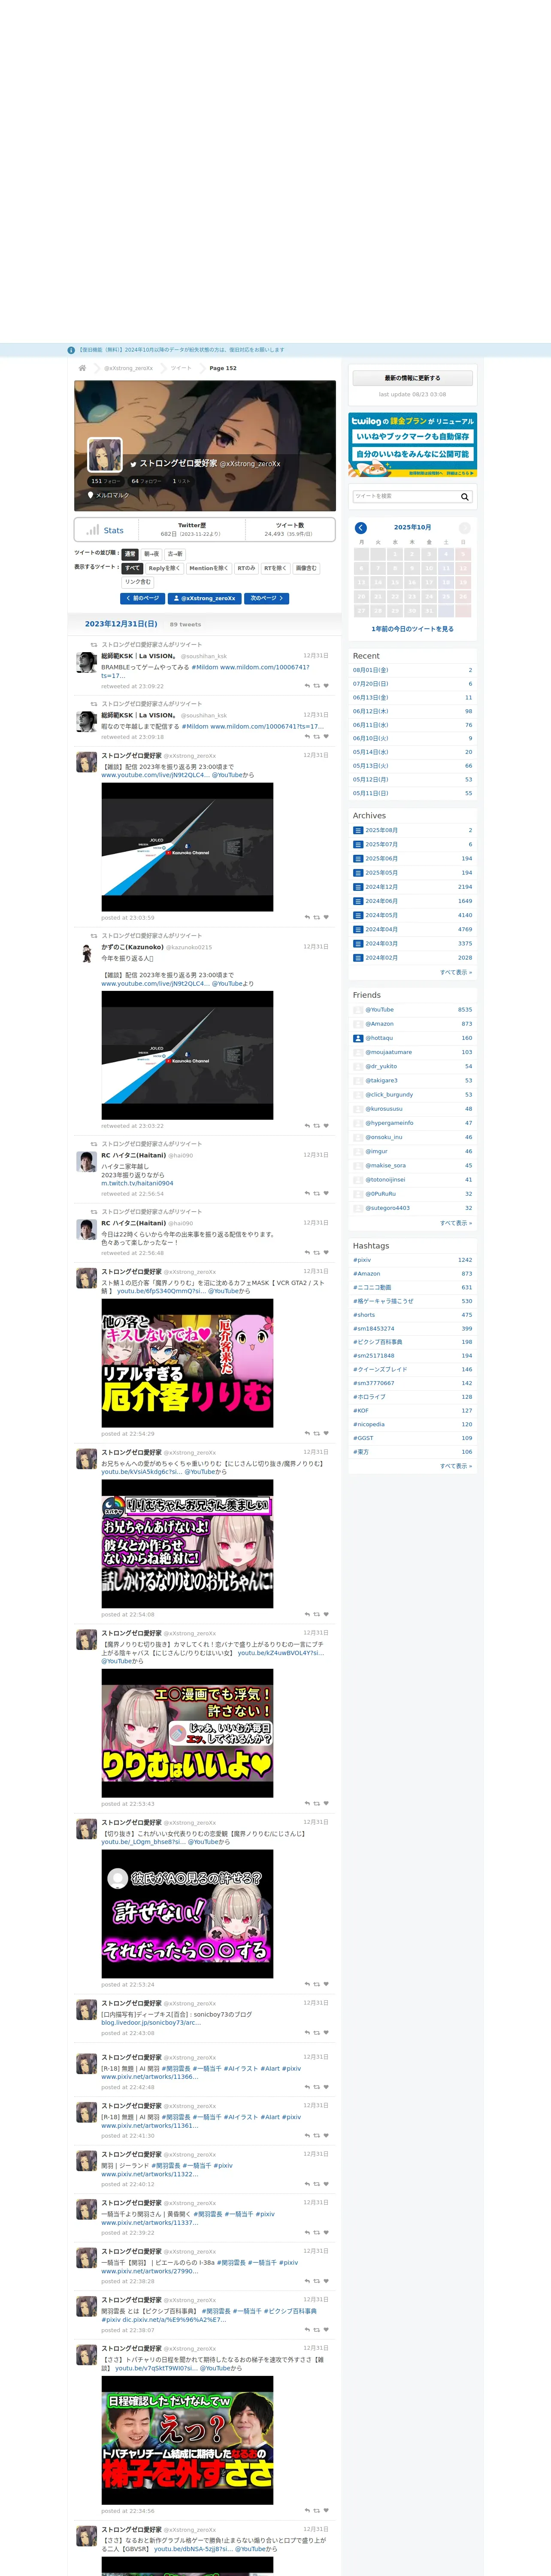Open the #pixiv hashtag link

pos(362,1260)
